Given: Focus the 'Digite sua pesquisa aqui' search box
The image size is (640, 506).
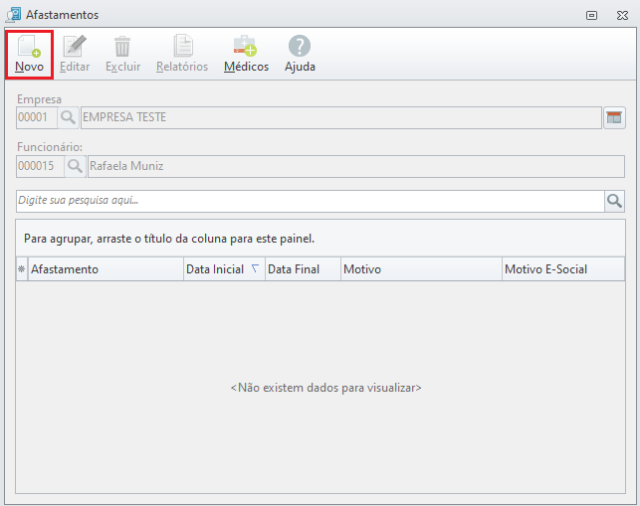Looking at the screenshot, I should [311, 201].
